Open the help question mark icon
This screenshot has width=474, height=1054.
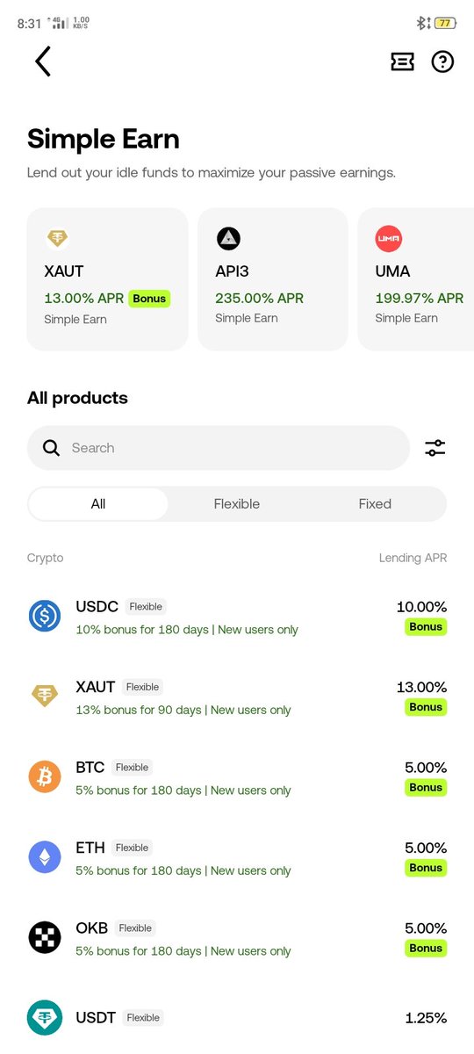pyautogui.click(x=442, y=61)
